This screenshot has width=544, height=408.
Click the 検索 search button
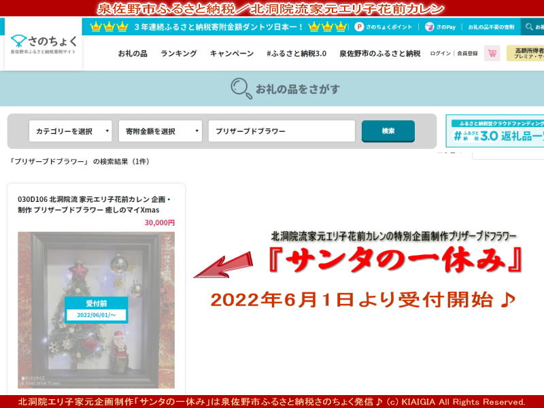pyautogui.click(x=388, y=131)
